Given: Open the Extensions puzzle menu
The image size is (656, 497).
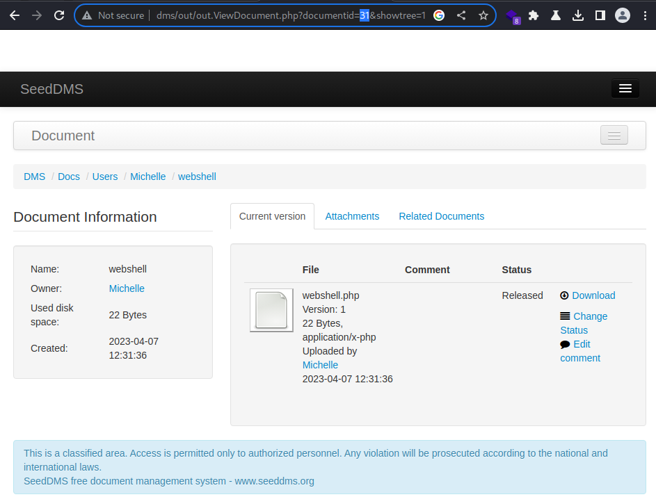Looking at the screenshot, I should click(534, 15).
